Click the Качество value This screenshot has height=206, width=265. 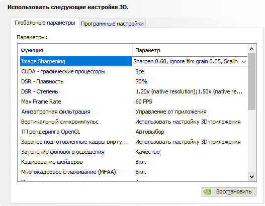[147, 152]
